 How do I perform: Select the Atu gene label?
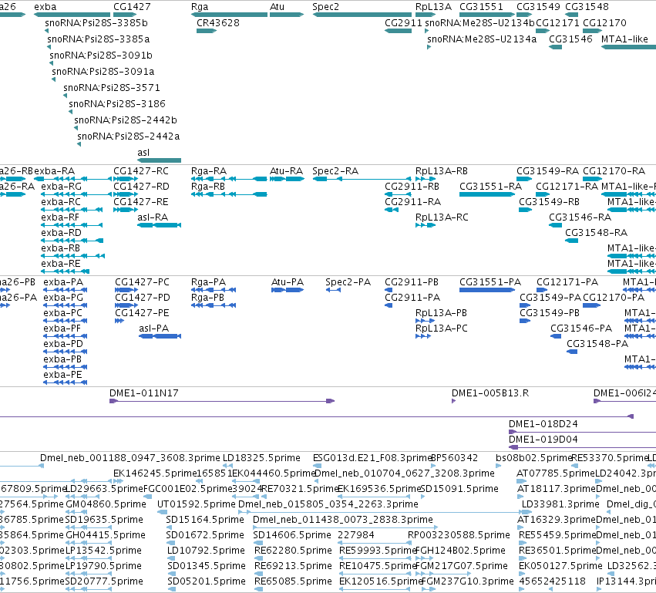pos(277,7)
